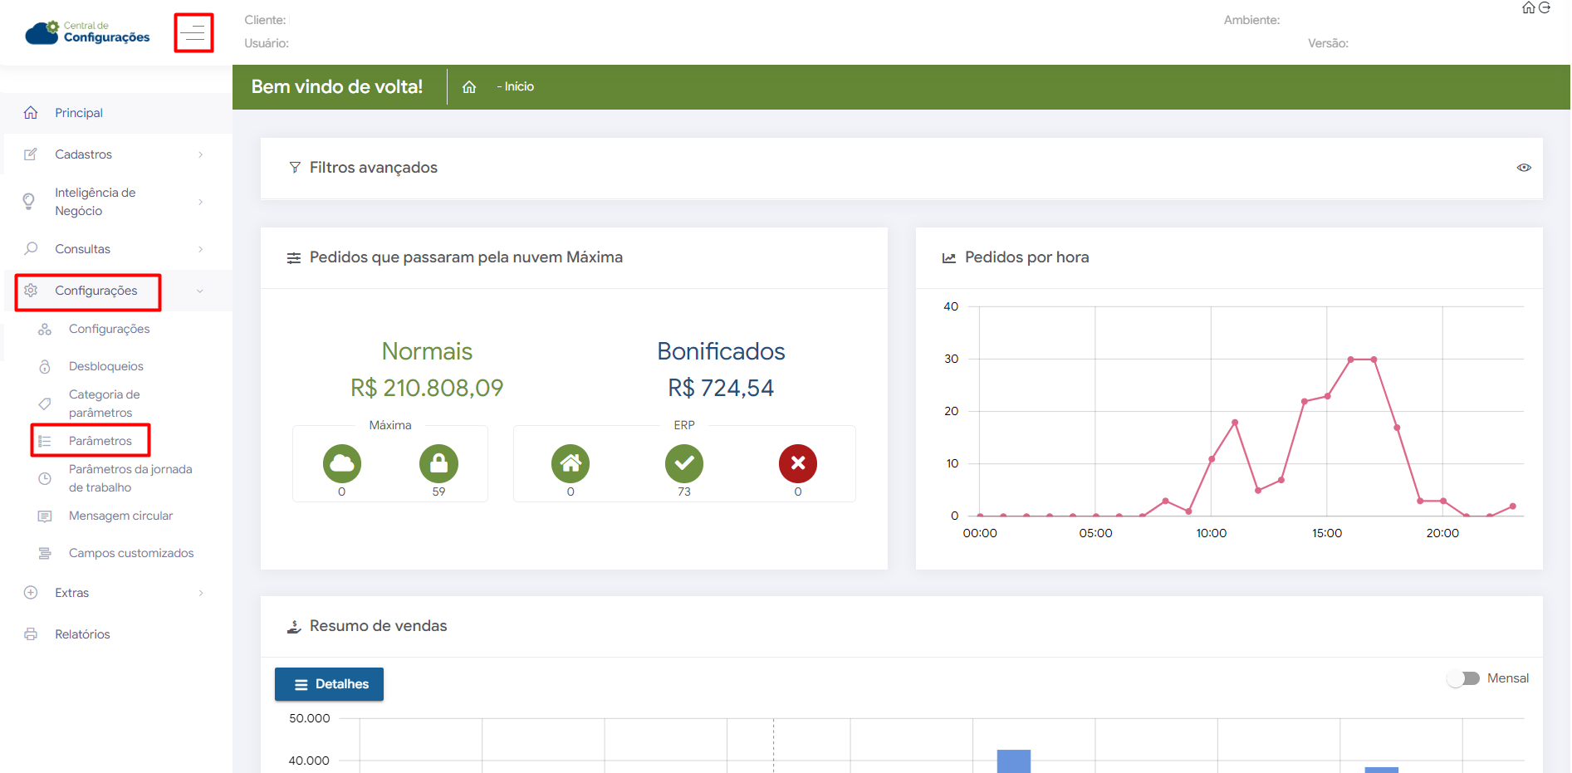Click the red X icon under ERP
1572x773 pixels.
797,463
